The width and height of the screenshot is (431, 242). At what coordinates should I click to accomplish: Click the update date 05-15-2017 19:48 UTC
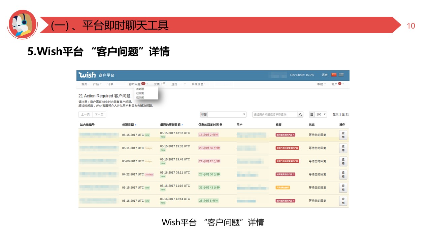(x=175, y=159)
